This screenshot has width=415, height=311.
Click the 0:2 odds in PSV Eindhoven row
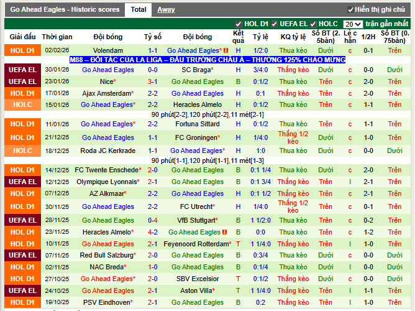click(261, 302)
